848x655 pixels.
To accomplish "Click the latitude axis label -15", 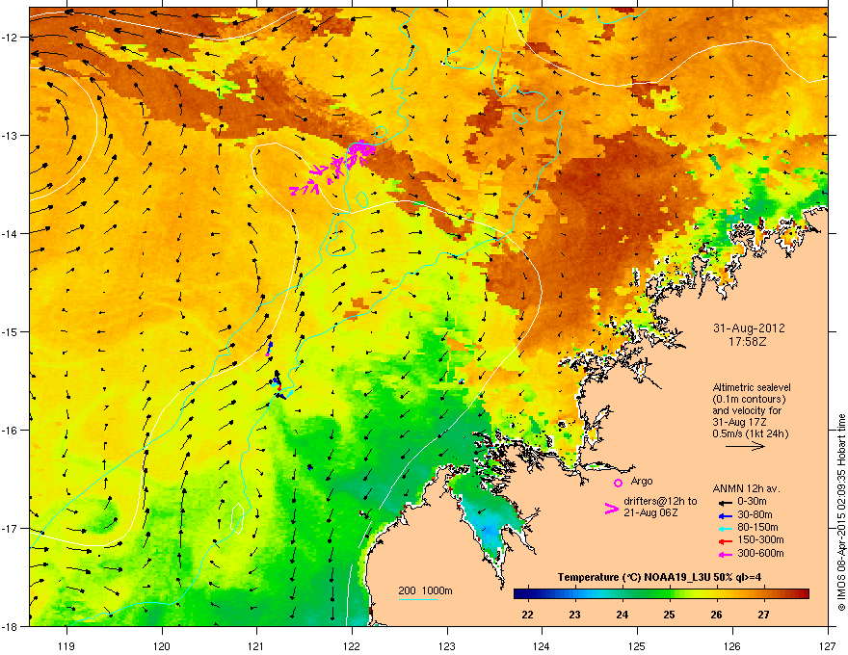I will click(11, 331).
